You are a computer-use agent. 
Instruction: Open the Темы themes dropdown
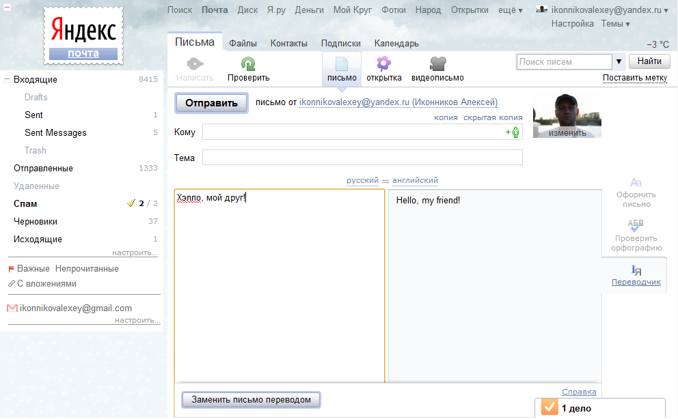(615, 24)
